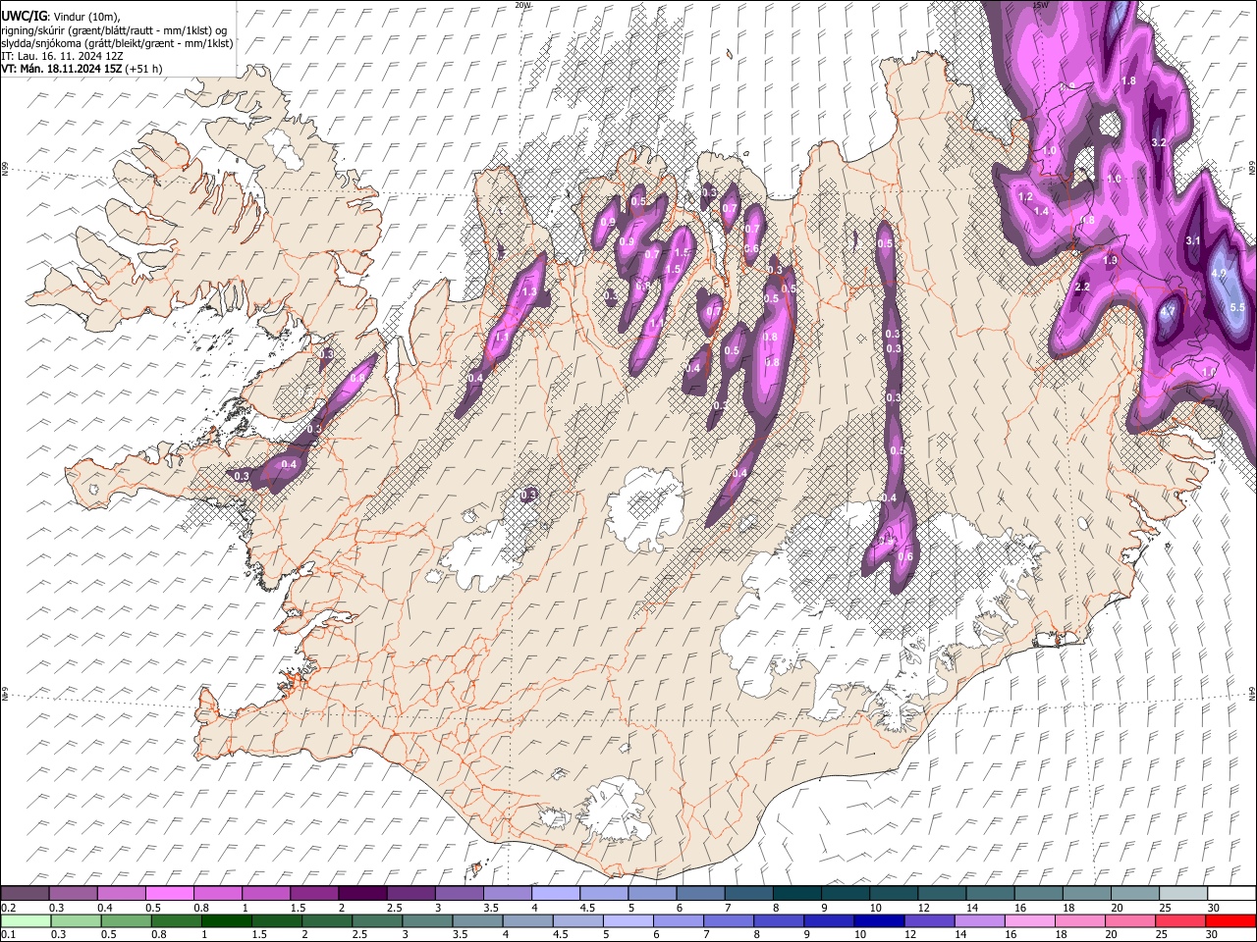
Task: Click the 20W longitude label at the top
Action: click(x=522, y=5)
